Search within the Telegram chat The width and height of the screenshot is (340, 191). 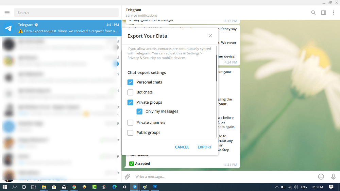tap(313, 13)
